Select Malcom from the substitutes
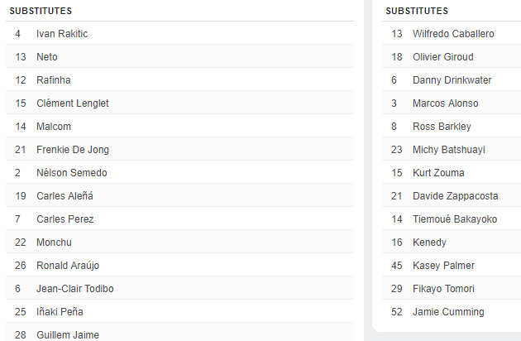The width and height of the screenshot is (521, 341). tap(54, 127)
